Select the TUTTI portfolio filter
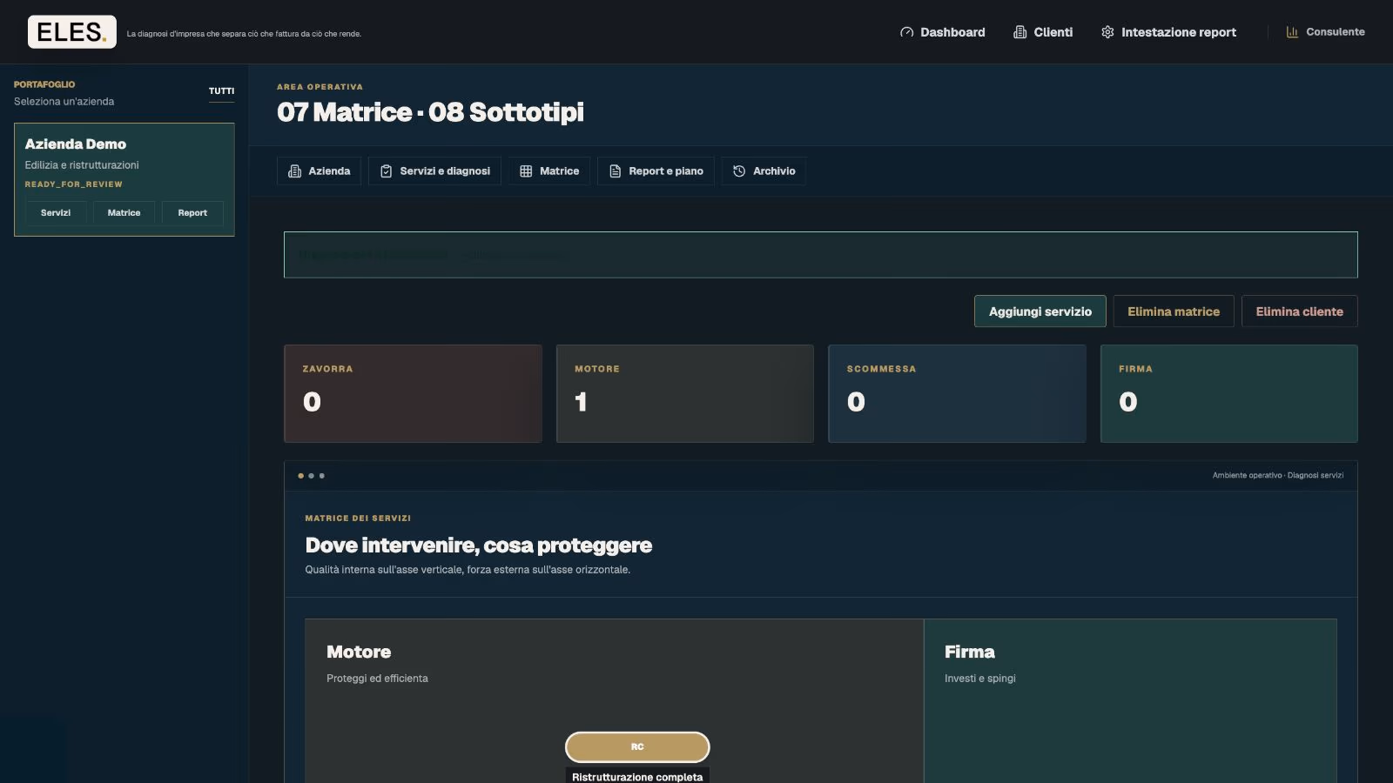Image resolution: width=1393 pixels, height=783 pixels. (x=221, y=91)
